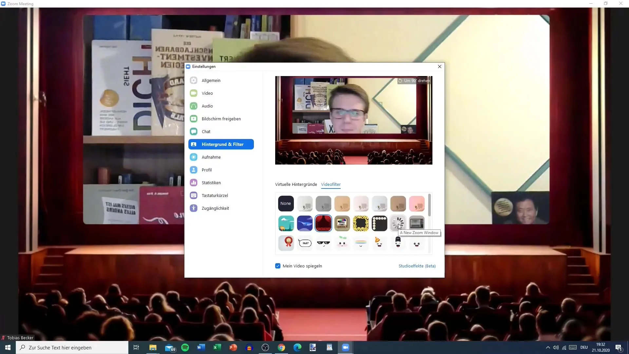This screenshot has height=354, width=629.
Task: Switch to Videofilter tab
Action: 331,184
